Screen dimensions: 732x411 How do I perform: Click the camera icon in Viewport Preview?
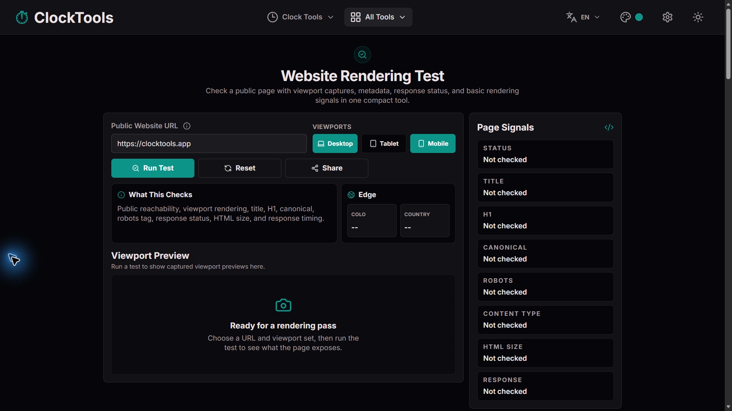coord(283,305)
